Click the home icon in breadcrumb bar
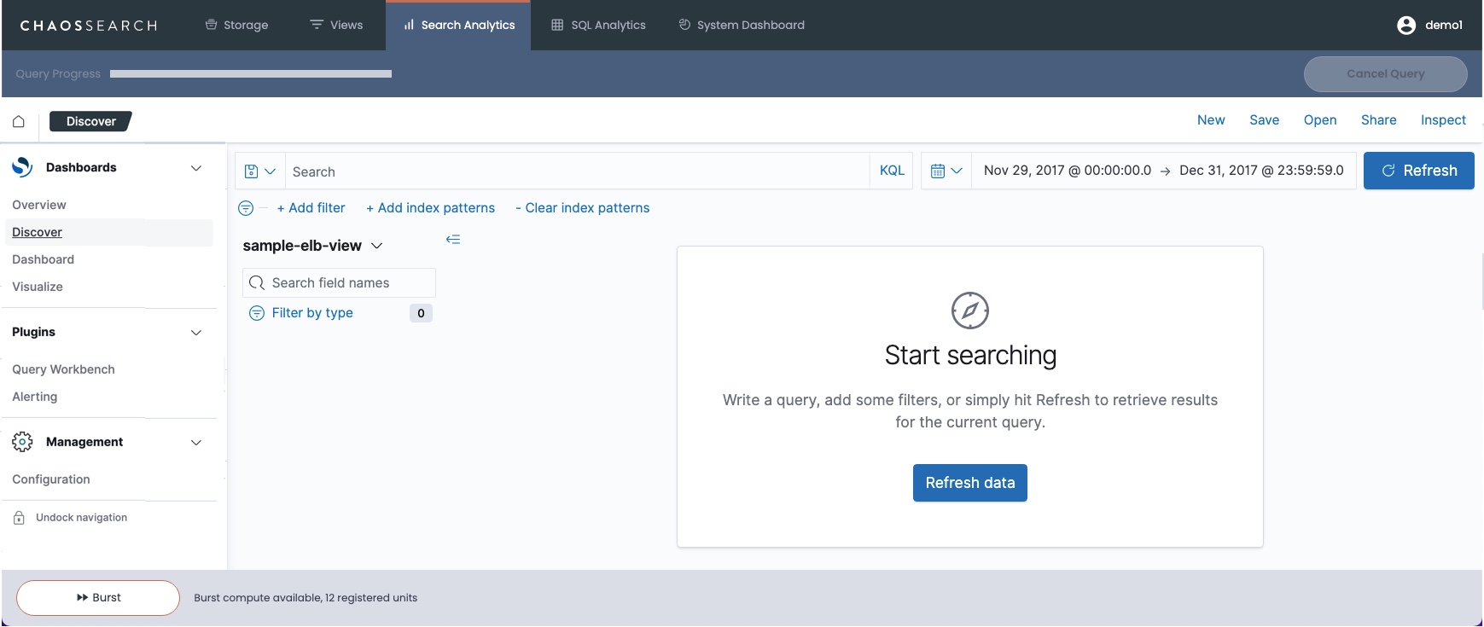The height and width of the screenshot is (627, 1484). click(x=19, y=121)
